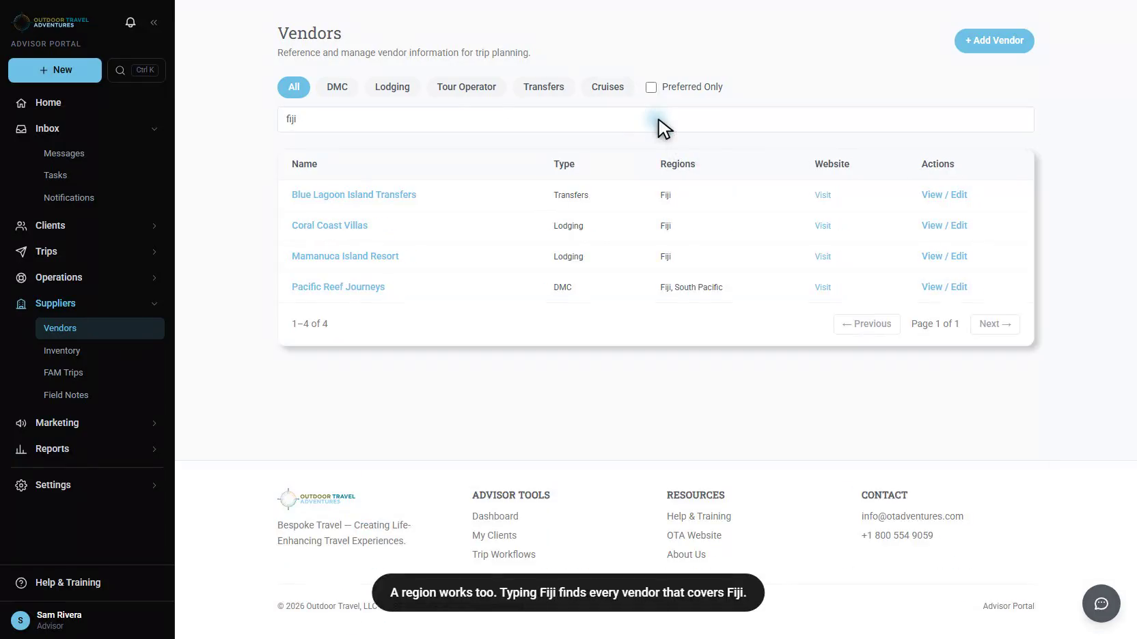Click the search magnifier icon
The width and height of the screenshot is (1137, 639).
point(120,70)
